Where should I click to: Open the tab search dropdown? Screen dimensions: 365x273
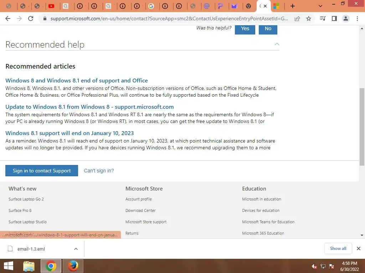[320, 6]
